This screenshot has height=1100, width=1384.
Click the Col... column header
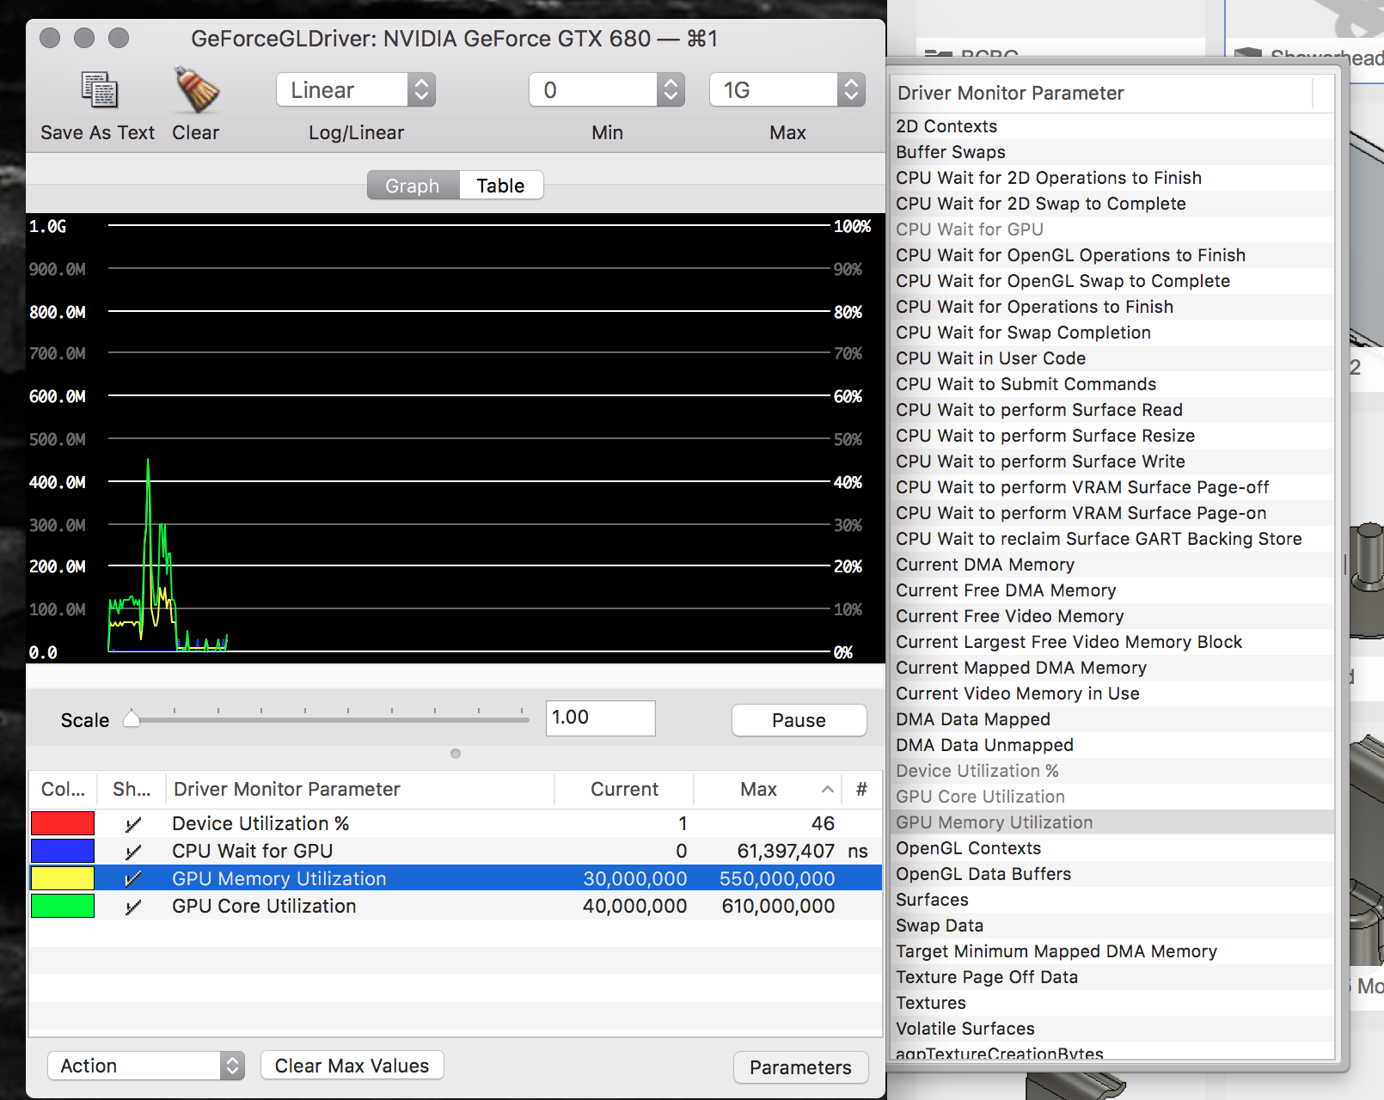point(63,789)
